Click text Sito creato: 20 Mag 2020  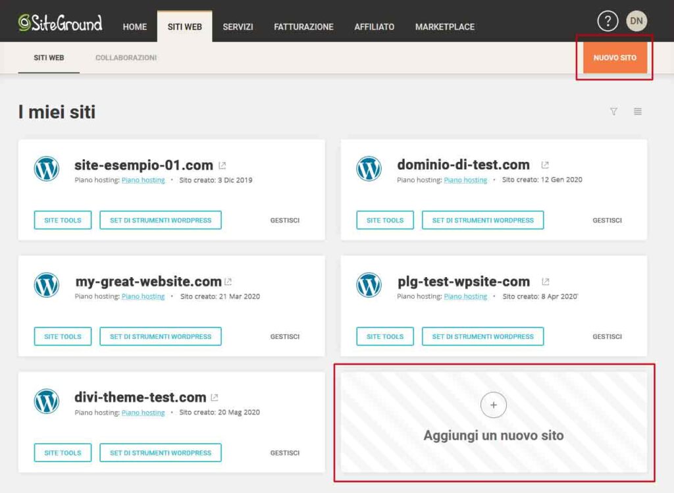[219, 412]
